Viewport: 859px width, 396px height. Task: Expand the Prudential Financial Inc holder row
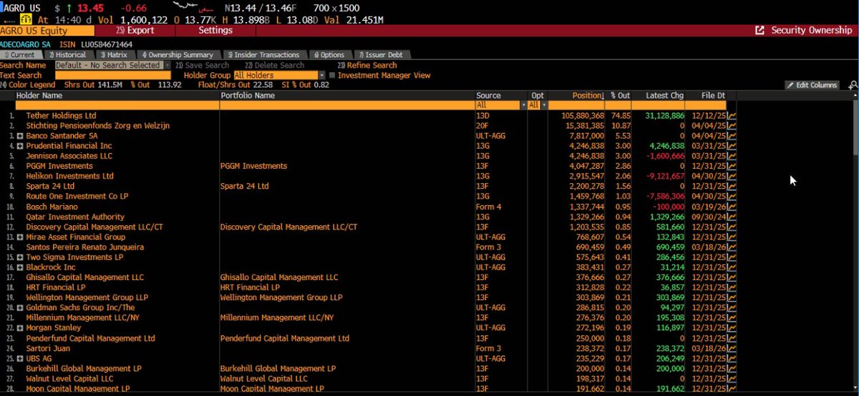[x=20, y=146]
